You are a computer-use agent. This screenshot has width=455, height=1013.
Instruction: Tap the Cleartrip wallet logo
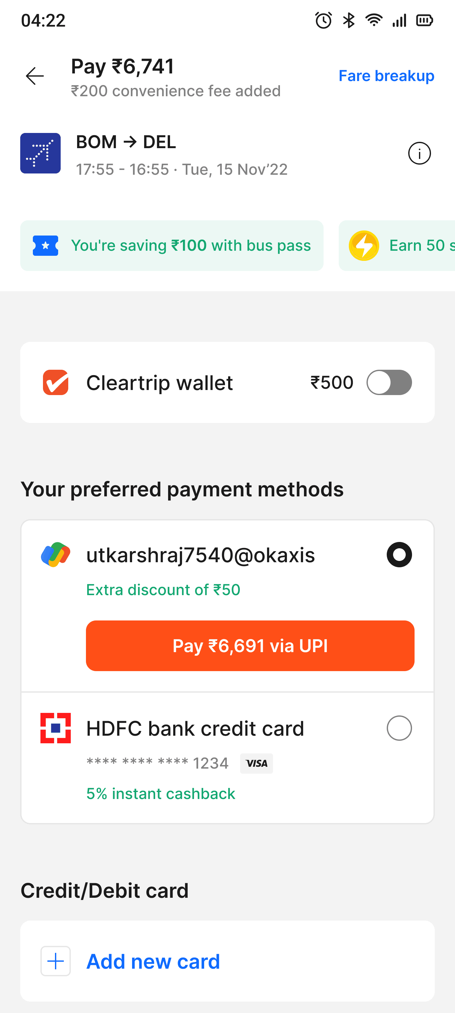click(x=56, y=382)
